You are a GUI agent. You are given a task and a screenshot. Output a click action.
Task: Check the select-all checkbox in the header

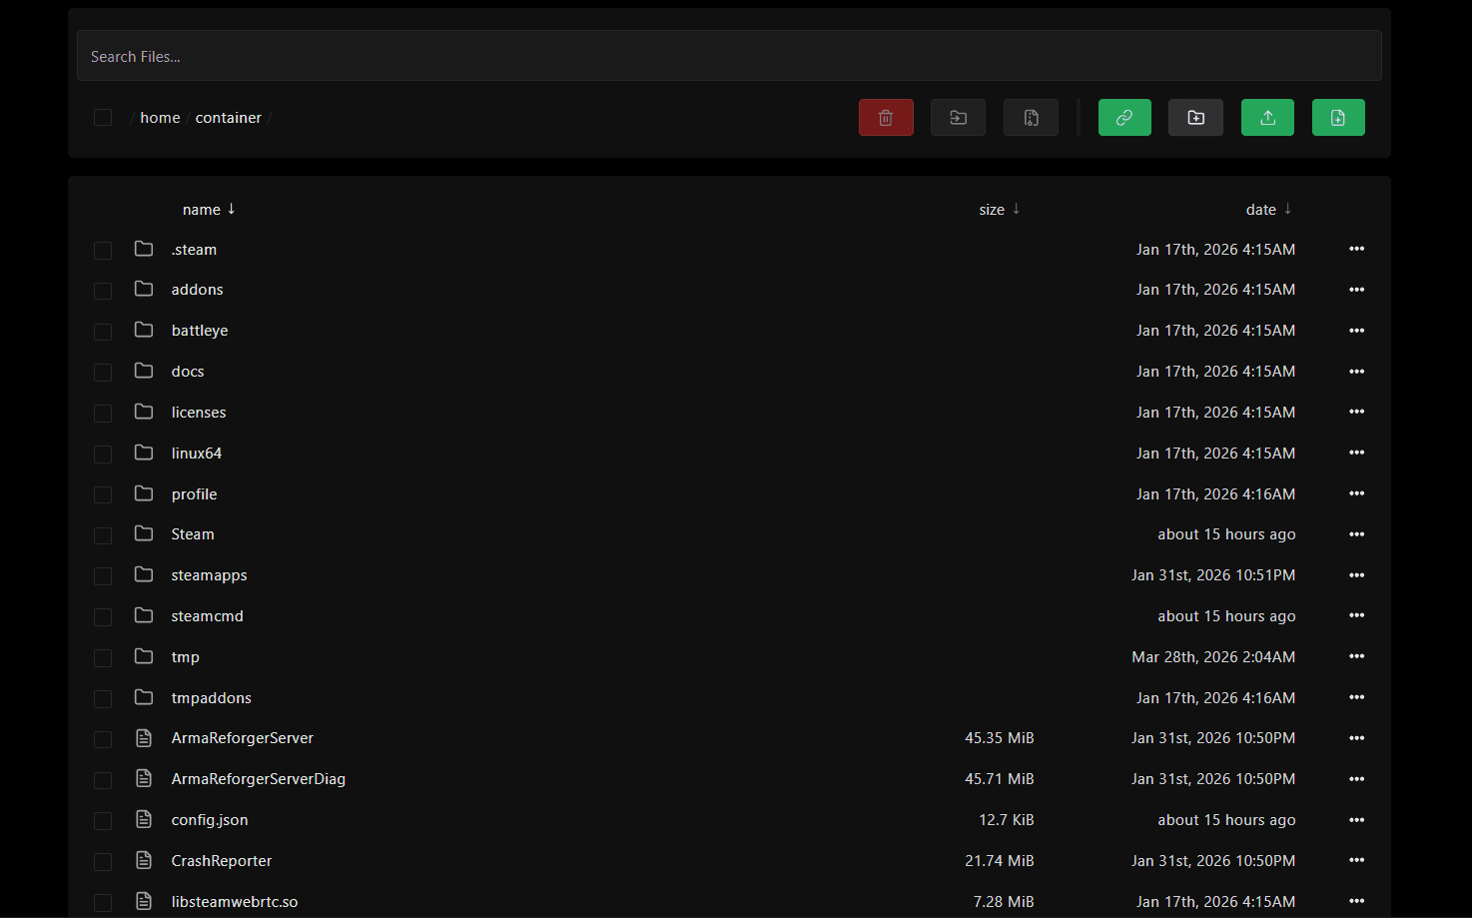click(102, 117)
